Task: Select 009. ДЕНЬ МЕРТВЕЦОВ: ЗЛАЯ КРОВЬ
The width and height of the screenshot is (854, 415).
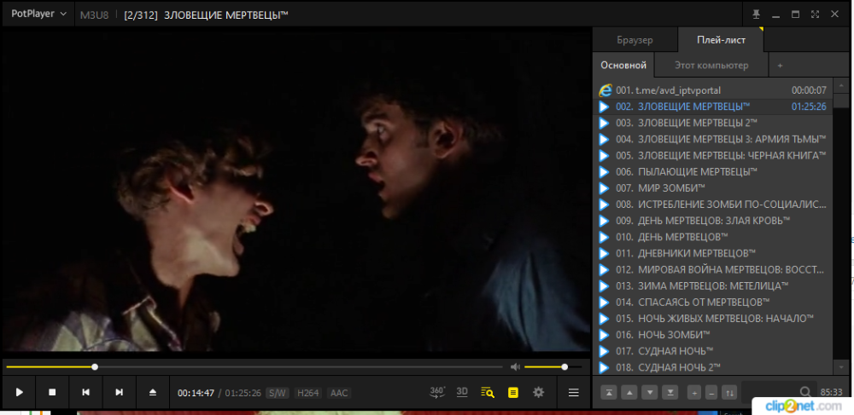Action: [712, 221]
